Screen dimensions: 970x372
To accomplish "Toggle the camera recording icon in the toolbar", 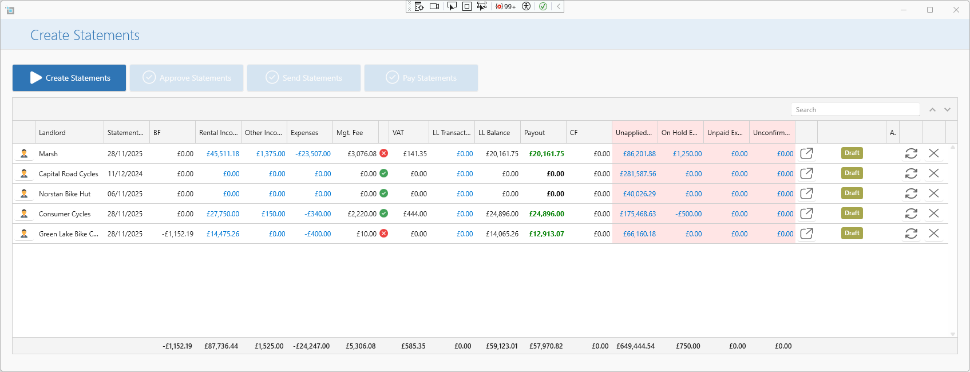I will click(x=434, y=6).
